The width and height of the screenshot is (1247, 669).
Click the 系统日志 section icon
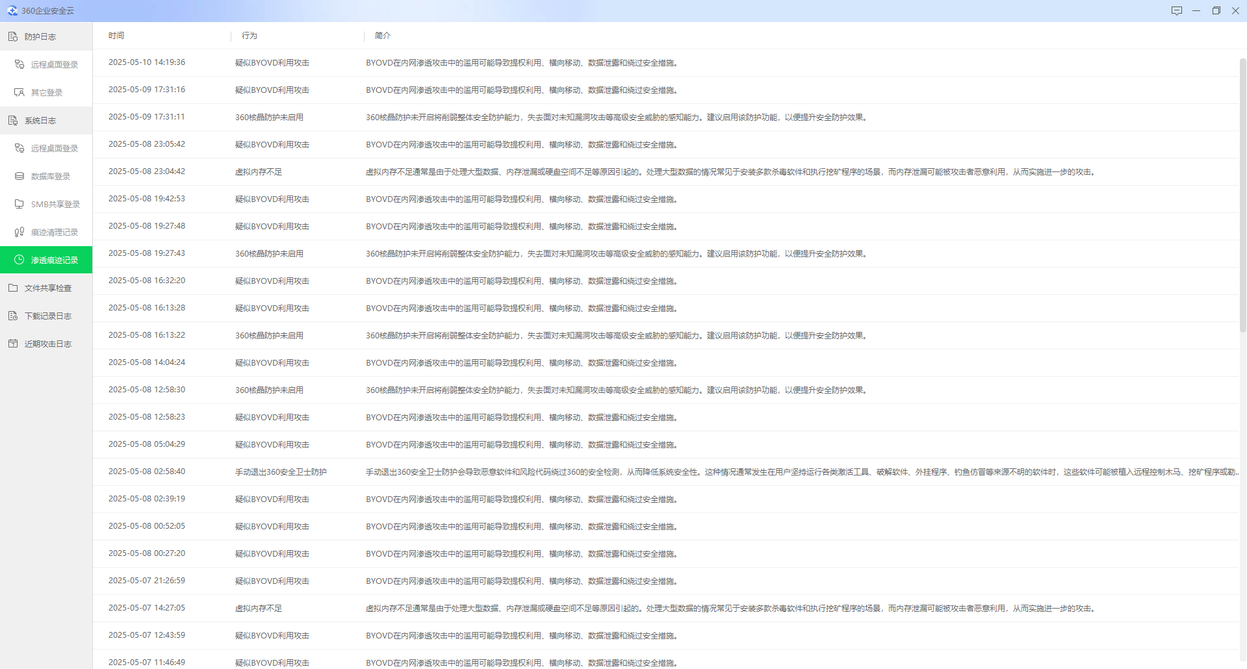[x=13, y=120]
